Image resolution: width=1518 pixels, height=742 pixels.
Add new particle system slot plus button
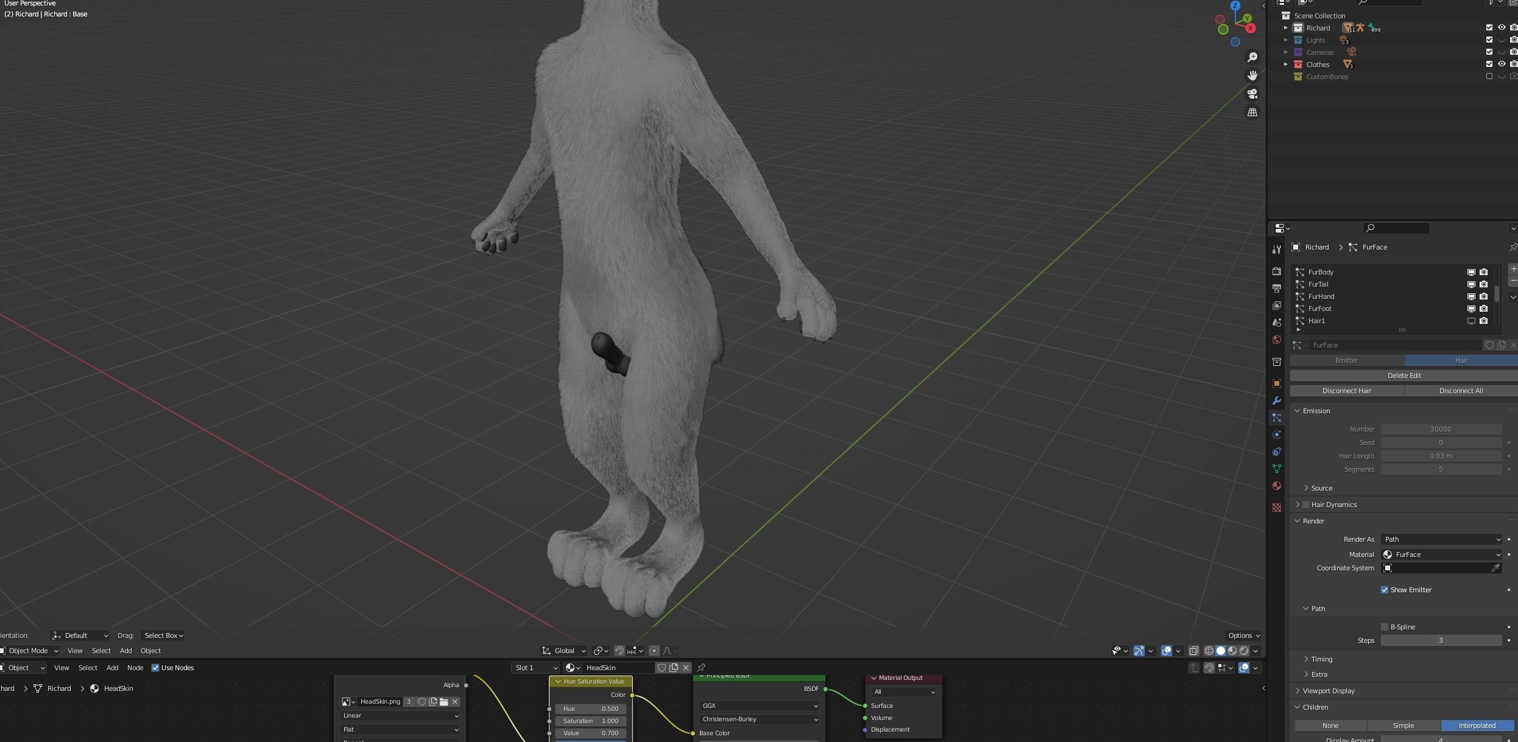pyautogui.click(x=1513, y=269)
